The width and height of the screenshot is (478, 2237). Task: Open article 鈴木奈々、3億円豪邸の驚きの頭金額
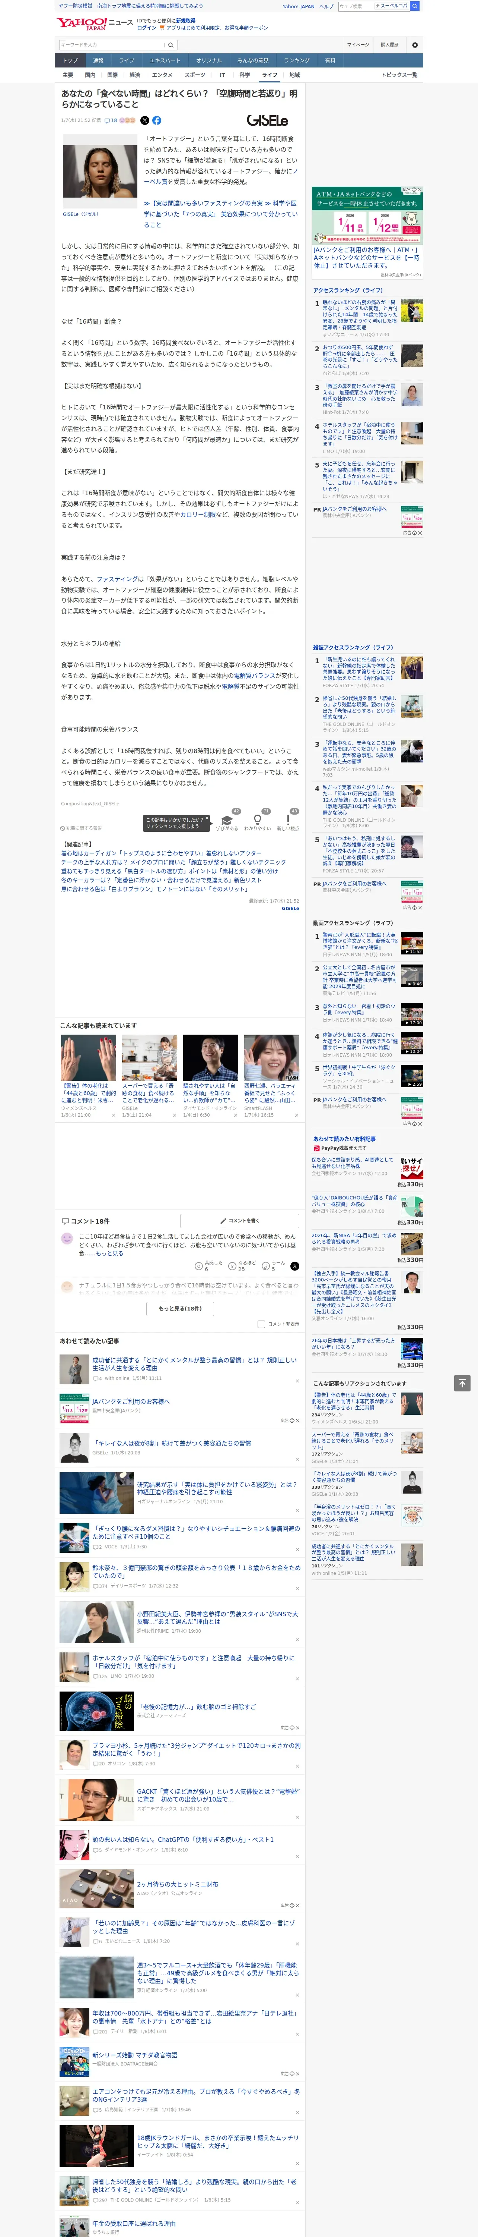pos(196,1572)
